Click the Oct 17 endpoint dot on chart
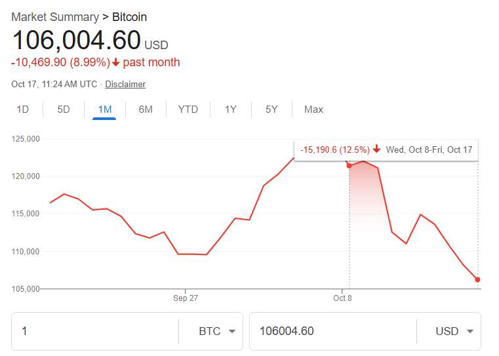499x356 pixels. 477,279
